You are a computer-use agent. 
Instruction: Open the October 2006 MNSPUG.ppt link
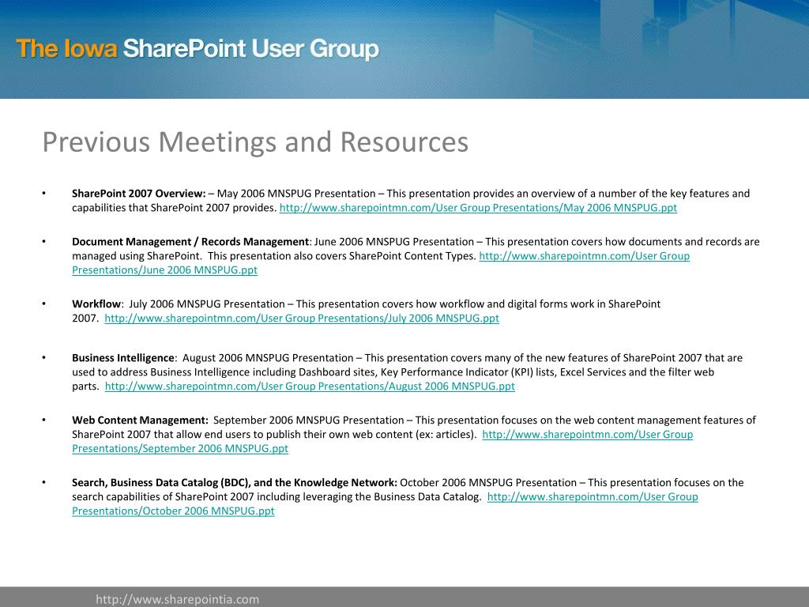point(173,511)
